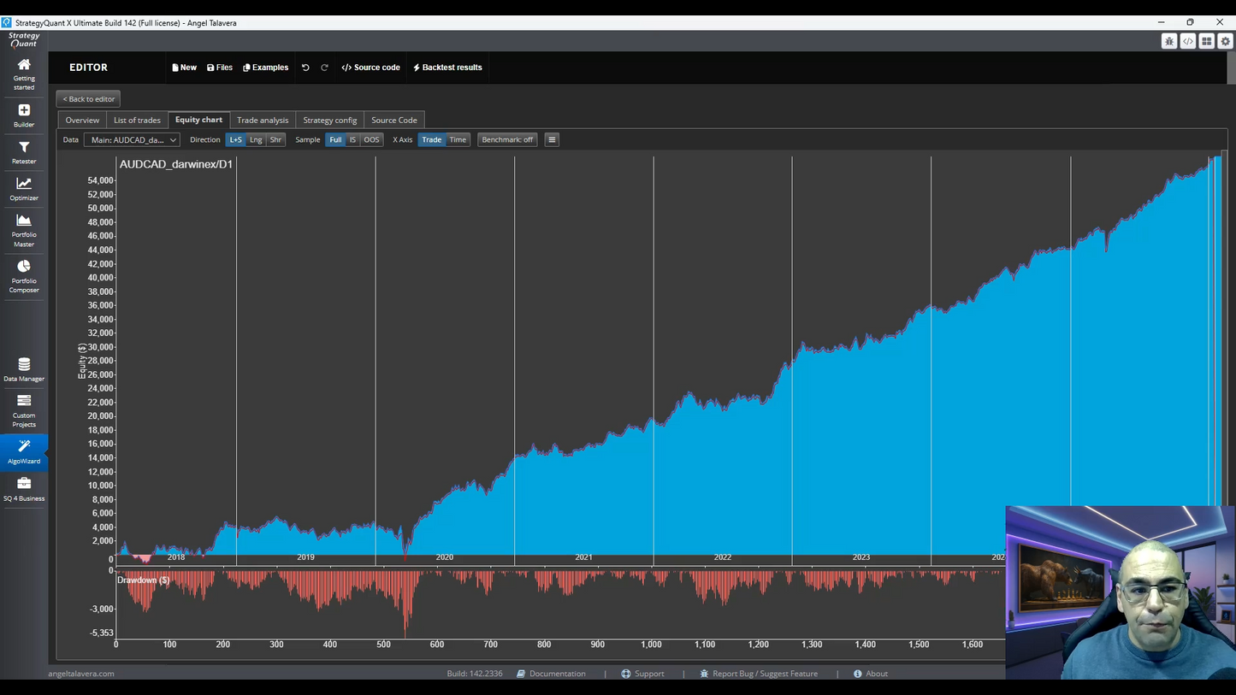
Task: Open the Getting started page
Action: (24, 74)
